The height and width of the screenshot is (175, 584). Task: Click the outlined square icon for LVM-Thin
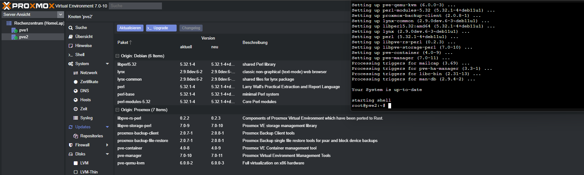(x=76, y=172)
